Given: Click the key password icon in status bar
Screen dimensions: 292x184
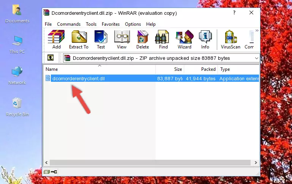Looking at the screenshot, I should pyautogui.click(x=54, y=172).
